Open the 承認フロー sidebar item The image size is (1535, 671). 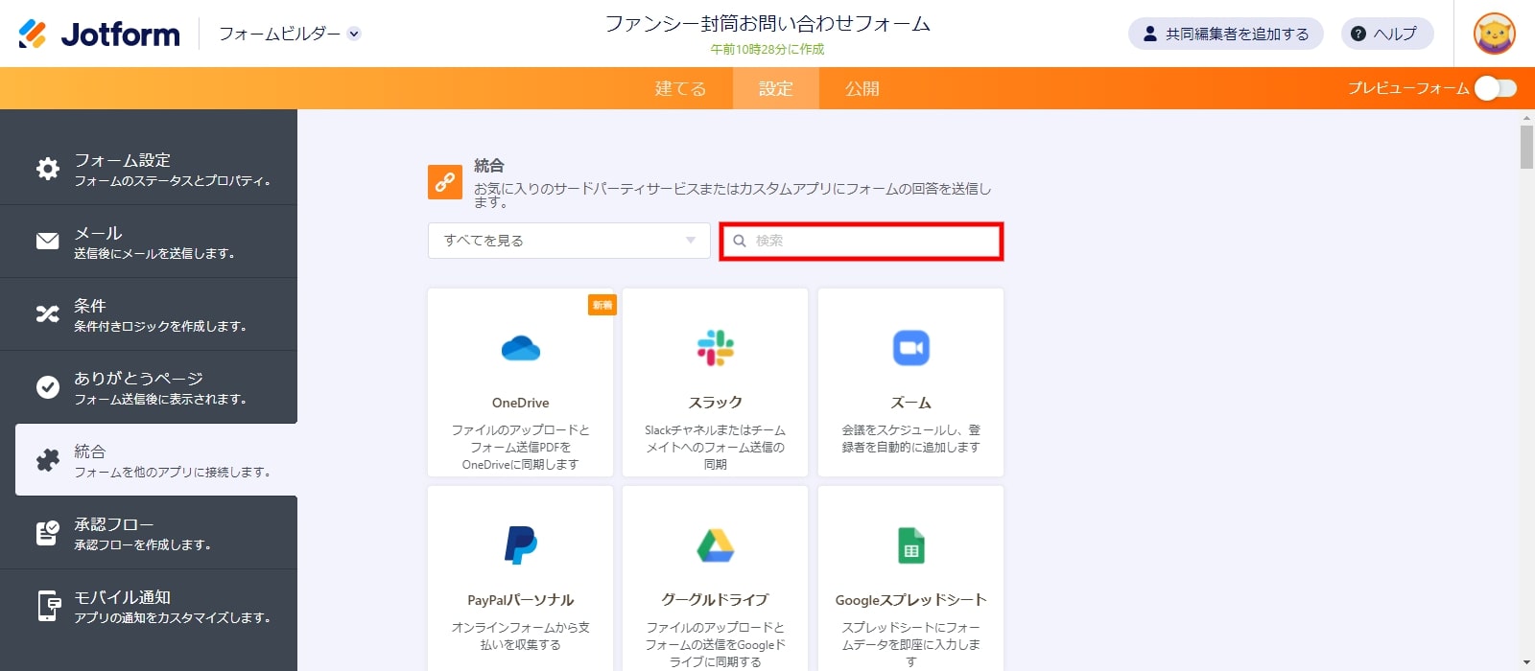(x=149, y=533)
